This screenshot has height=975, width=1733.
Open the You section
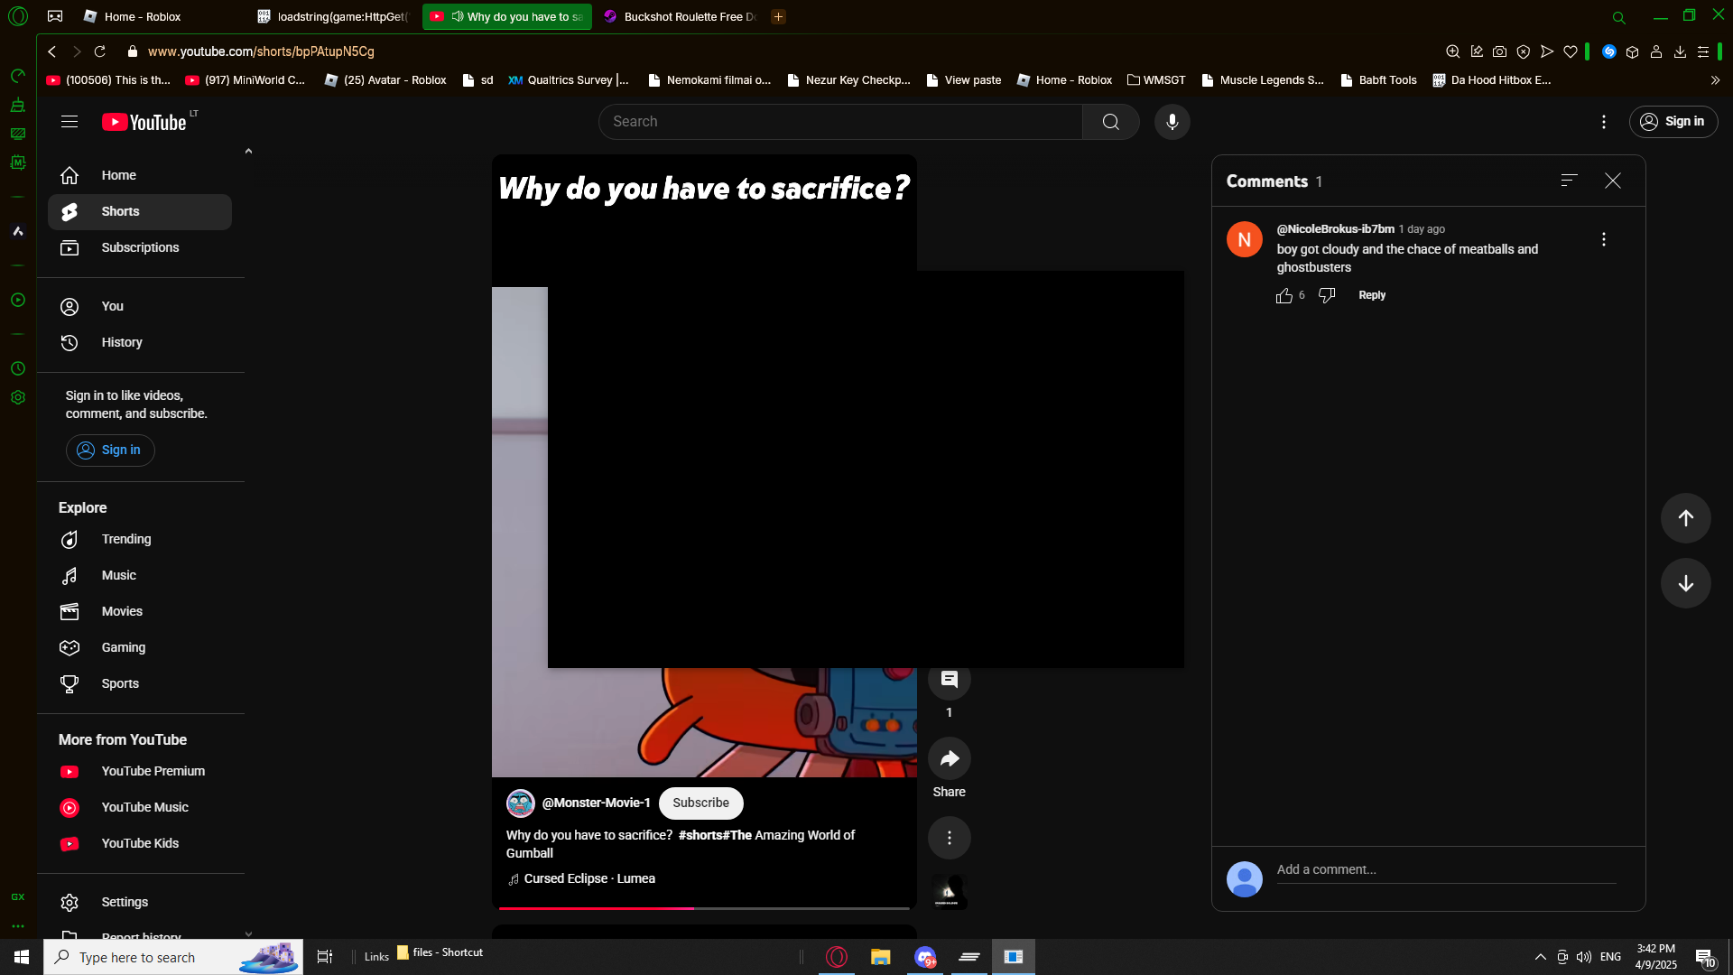[140, 306]
